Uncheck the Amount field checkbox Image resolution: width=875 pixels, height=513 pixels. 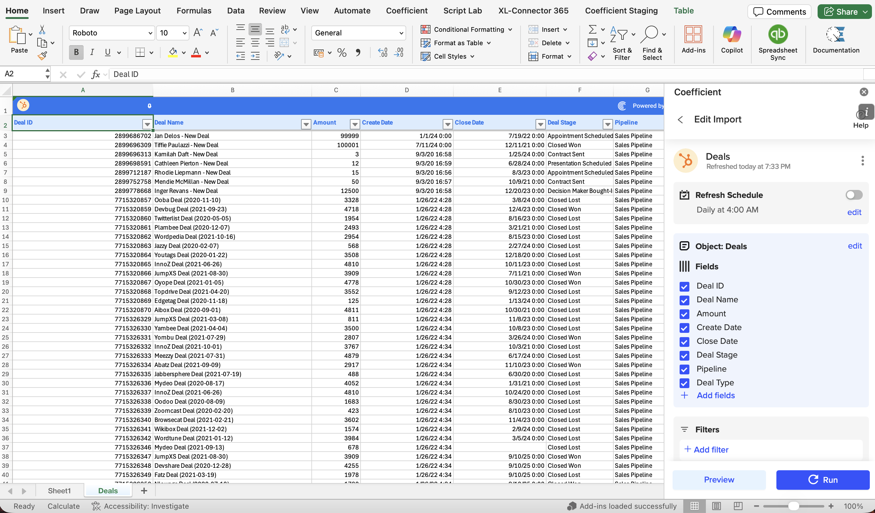[x=684, y=314]
